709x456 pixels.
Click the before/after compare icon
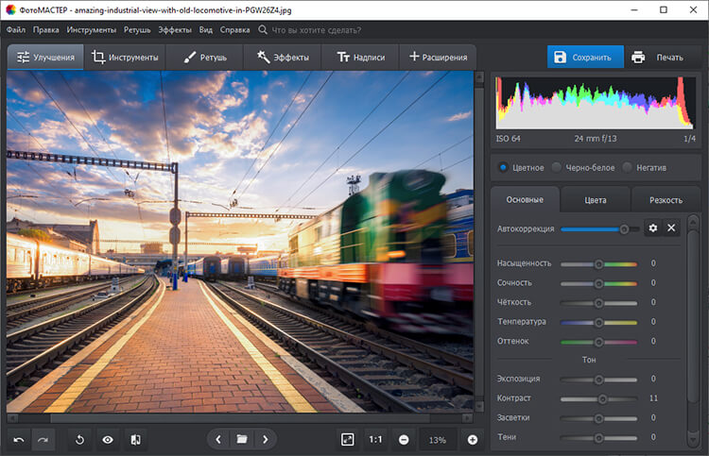[x=135, y=439]
